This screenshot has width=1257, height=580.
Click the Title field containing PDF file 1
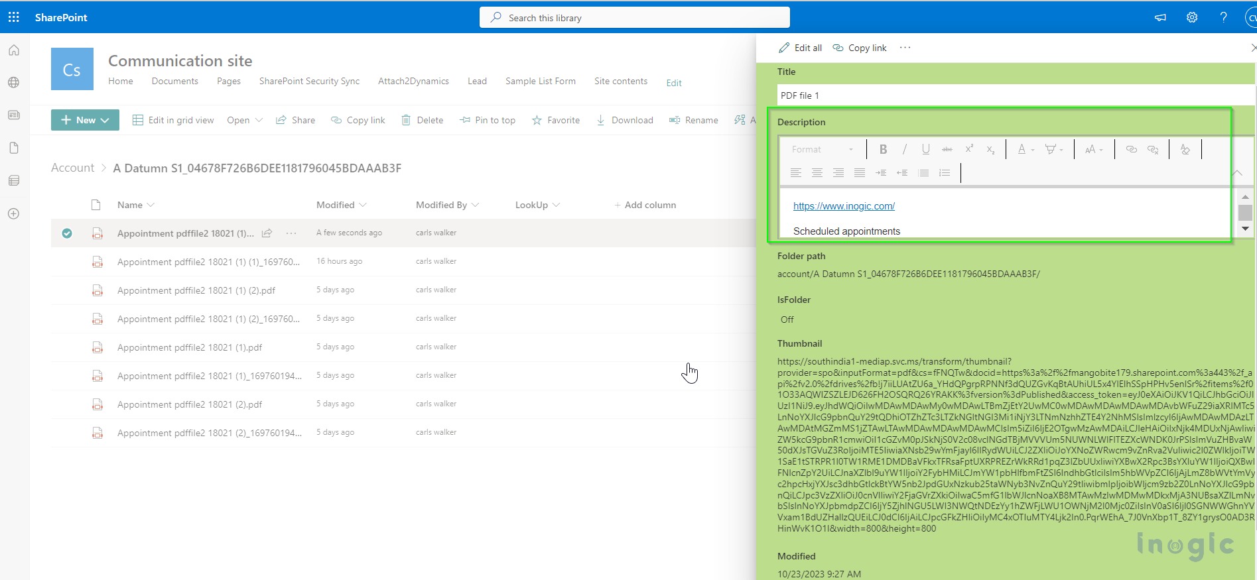point(1016,95)
